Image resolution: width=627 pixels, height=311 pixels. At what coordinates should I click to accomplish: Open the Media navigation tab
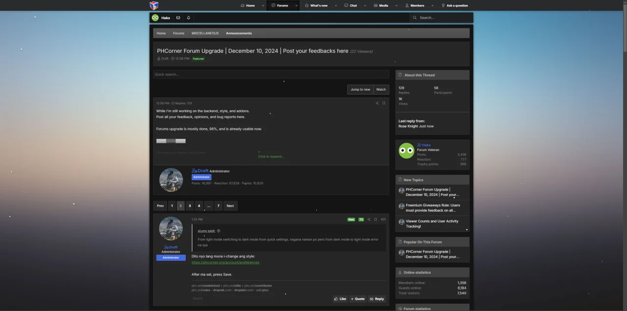coord(381,6)
